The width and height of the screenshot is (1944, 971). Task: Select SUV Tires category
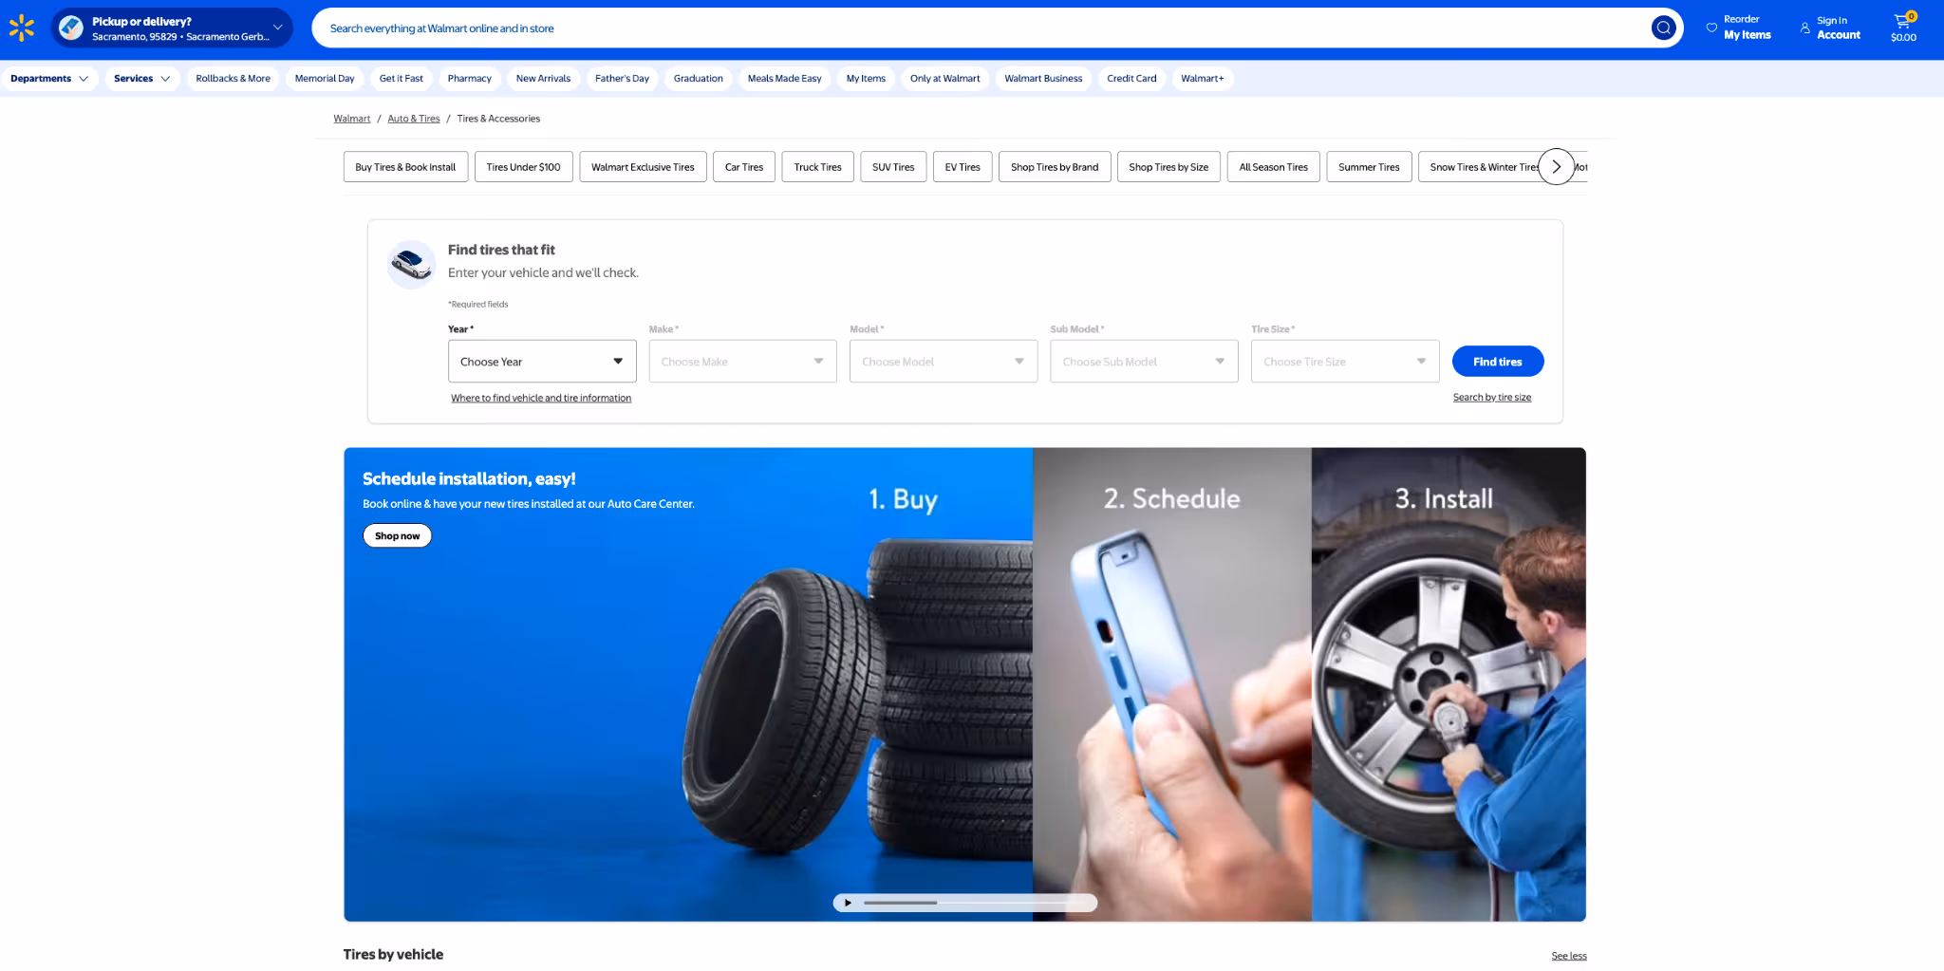point(893,167)
